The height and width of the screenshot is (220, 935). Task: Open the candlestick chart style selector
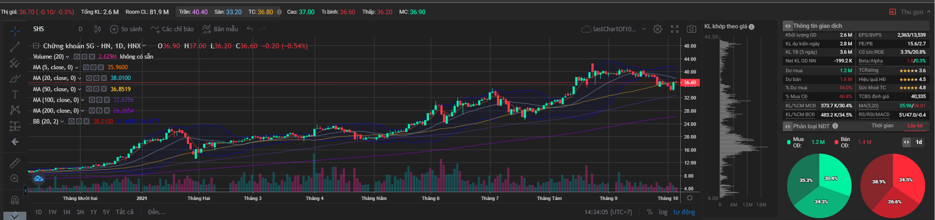pos(97,29)
